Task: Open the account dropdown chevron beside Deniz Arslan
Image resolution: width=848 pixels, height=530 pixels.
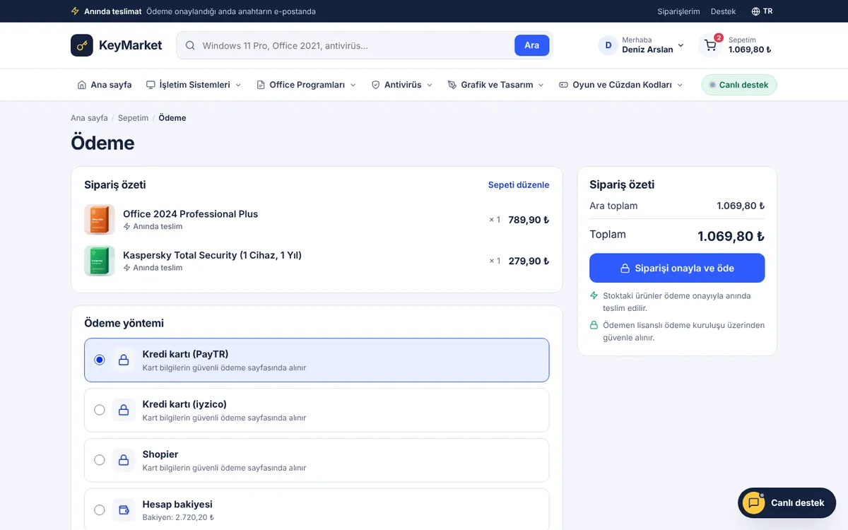Action: [x=681, y=45]
